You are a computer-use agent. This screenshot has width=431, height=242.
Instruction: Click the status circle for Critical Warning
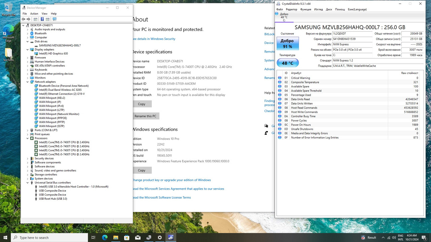[x=280, y=78]
